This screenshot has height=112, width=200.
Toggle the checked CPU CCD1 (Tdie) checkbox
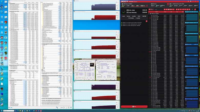click(150, 18)
